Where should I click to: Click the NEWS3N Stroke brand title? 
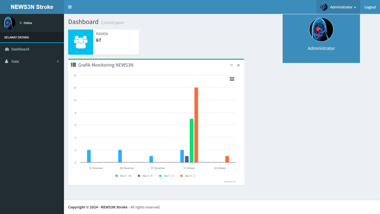(32, 7)
